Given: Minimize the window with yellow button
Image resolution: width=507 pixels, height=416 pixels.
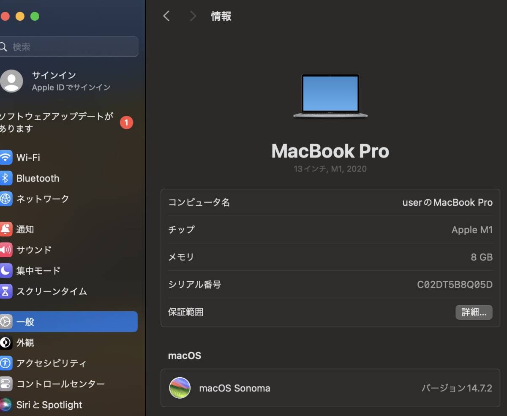Looking at the screenshot, I should tap(20, 16).
